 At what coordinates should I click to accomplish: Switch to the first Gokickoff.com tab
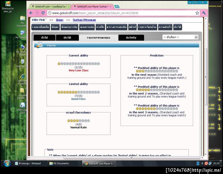[x=50, y=7]
